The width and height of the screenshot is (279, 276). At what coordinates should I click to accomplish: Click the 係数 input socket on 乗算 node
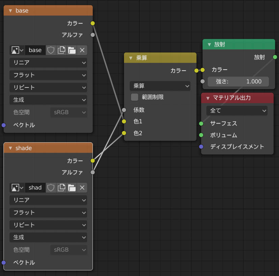tap(124, 110)
